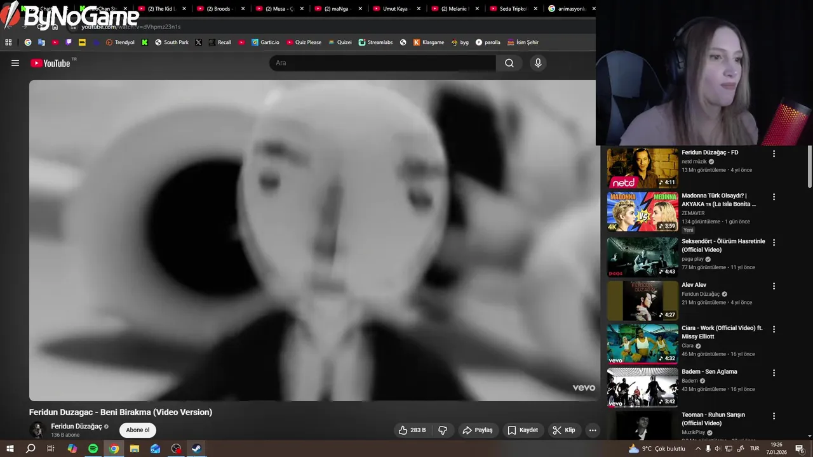Viewport: 813px width, 457px height.
Task: Click the browser address bar URL
Action: point(131,27)
